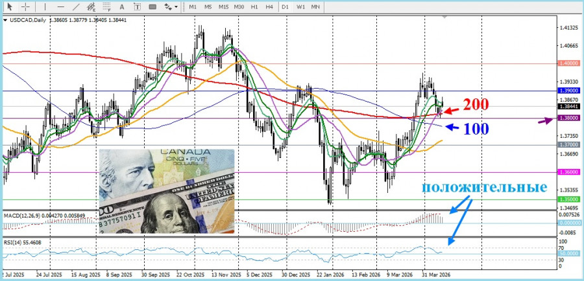Viewport: 584px width, 281px height.
Task: Select the text label tool (T)
Action: click(x=137, y=6)
